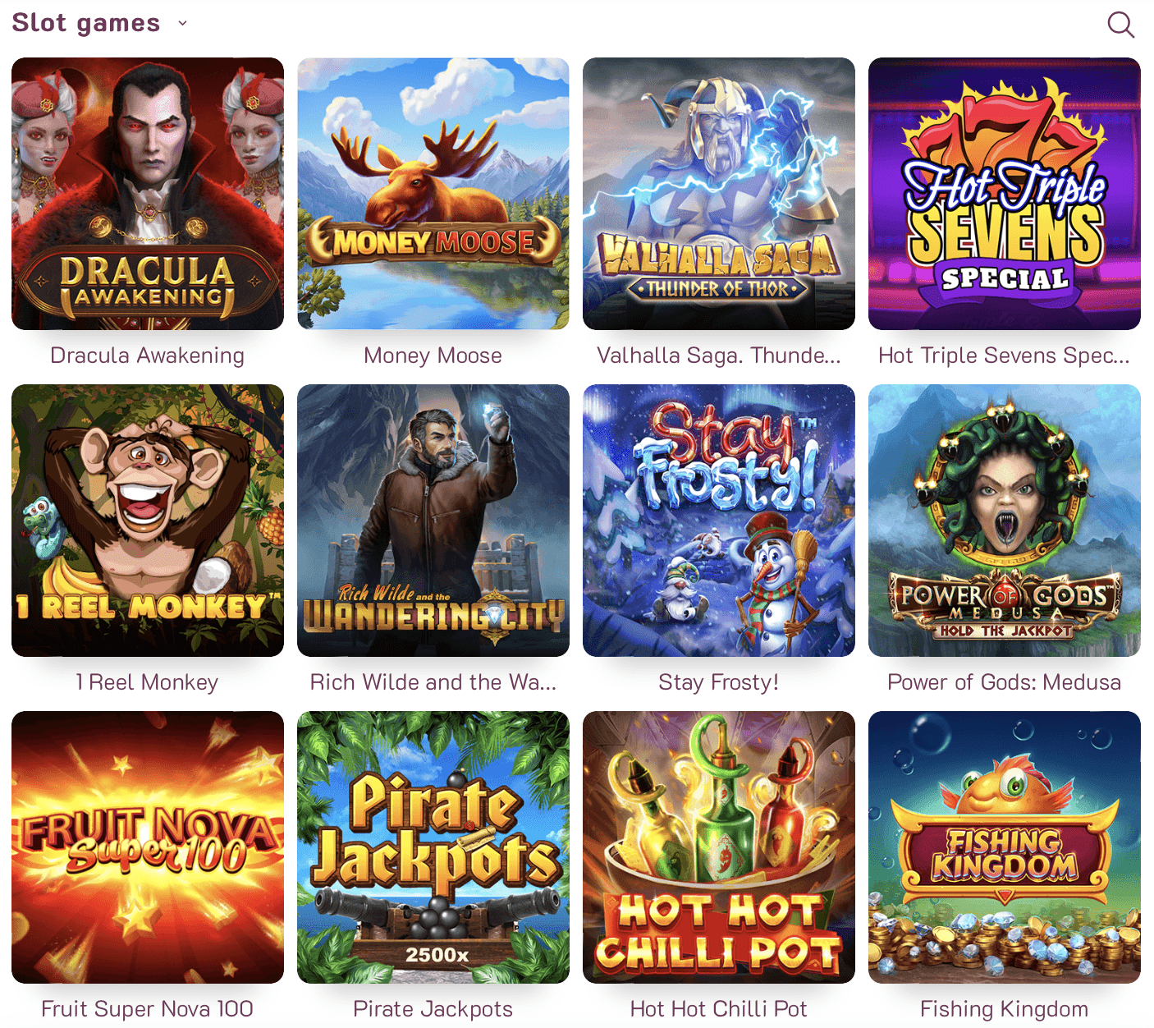Select the Fishing Kingdom game tile
This screenshot has width=1154, height=1028.
tap(1005, 847)
